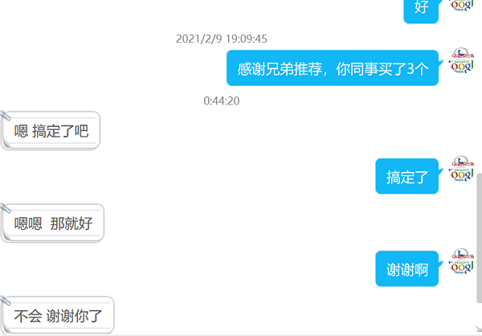Click the resize grip in the bottom-right corner
The image size is (482, 336).
[478, 330]
